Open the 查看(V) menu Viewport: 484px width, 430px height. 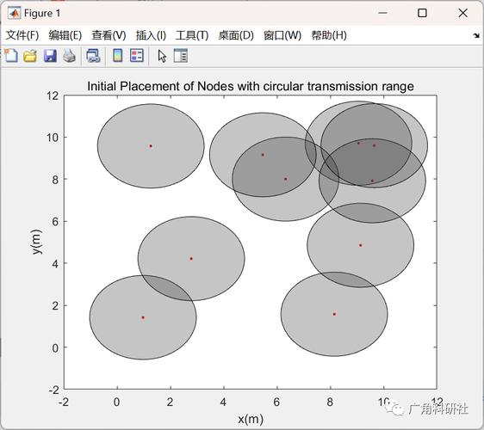pos(109,35)
